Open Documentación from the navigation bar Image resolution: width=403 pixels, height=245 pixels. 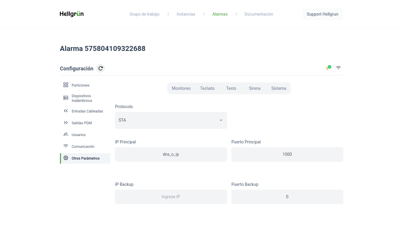pos(259,14)
